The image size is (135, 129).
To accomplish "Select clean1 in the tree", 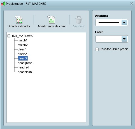I will [22, 49].
